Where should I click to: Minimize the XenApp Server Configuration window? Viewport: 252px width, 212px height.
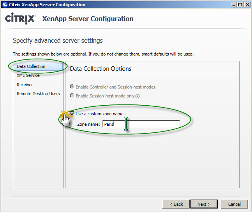(x=234, y=5)
